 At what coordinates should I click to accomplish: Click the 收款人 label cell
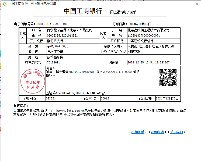103,35
